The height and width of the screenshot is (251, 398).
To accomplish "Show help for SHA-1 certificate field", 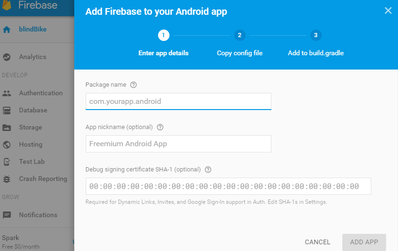I will pyautogui.click(x=208, y=169).
